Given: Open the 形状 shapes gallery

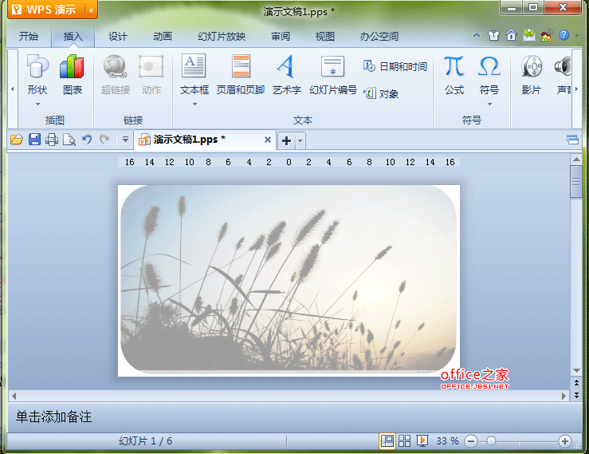Looking at the screenshot, I should coord(37,74).
